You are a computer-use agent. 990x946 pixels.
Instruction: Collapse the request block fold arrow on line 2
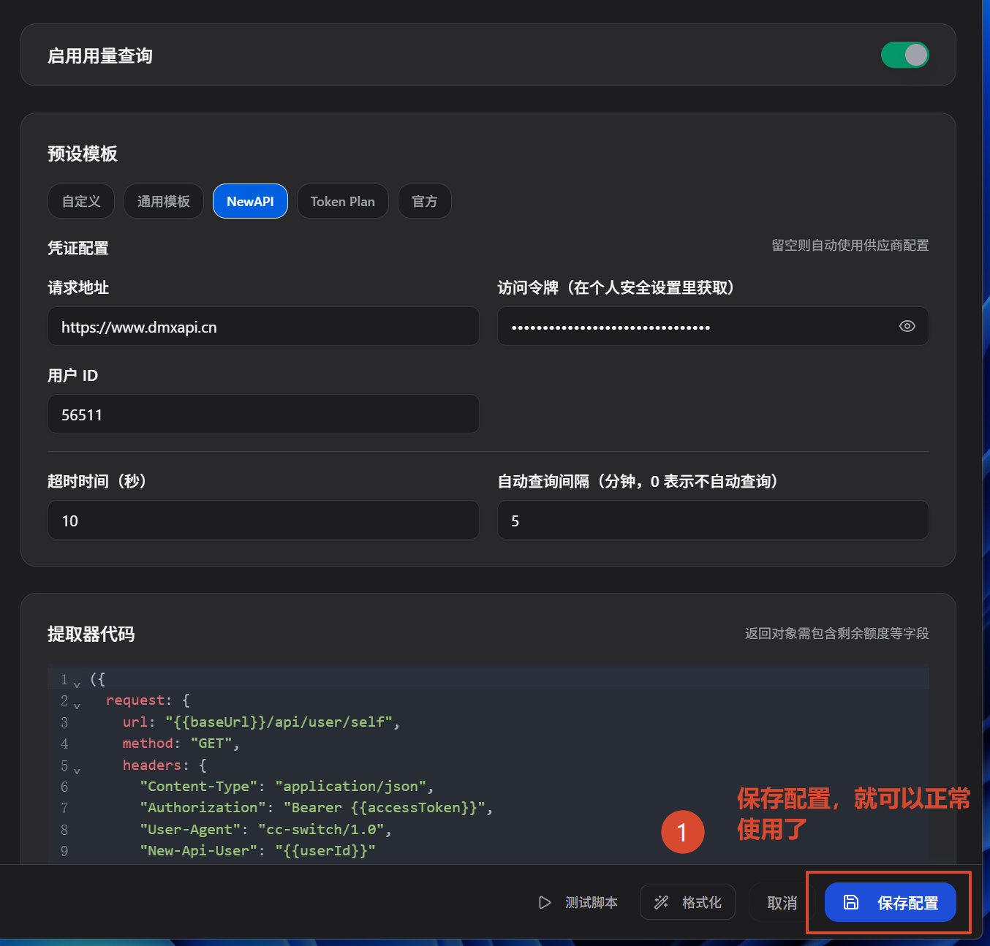tap(77, 706)
